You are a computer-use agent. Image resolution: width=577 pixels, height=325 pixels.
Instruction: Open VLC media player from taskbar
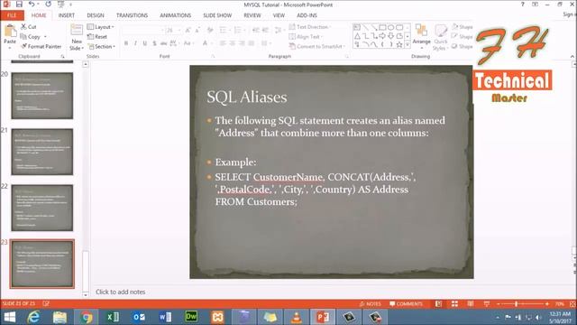(x=297, y=317)
